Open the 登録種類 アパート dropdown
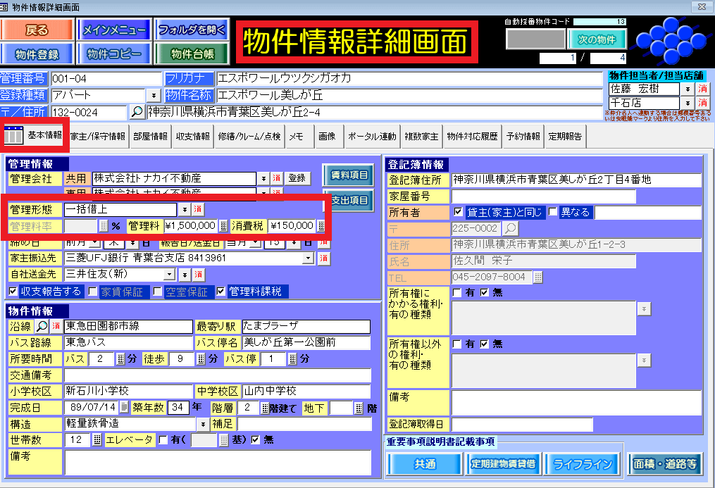Image resolution: width=715 pixels, height=488 pixels. pyautogui.click(x=154, y=95)
